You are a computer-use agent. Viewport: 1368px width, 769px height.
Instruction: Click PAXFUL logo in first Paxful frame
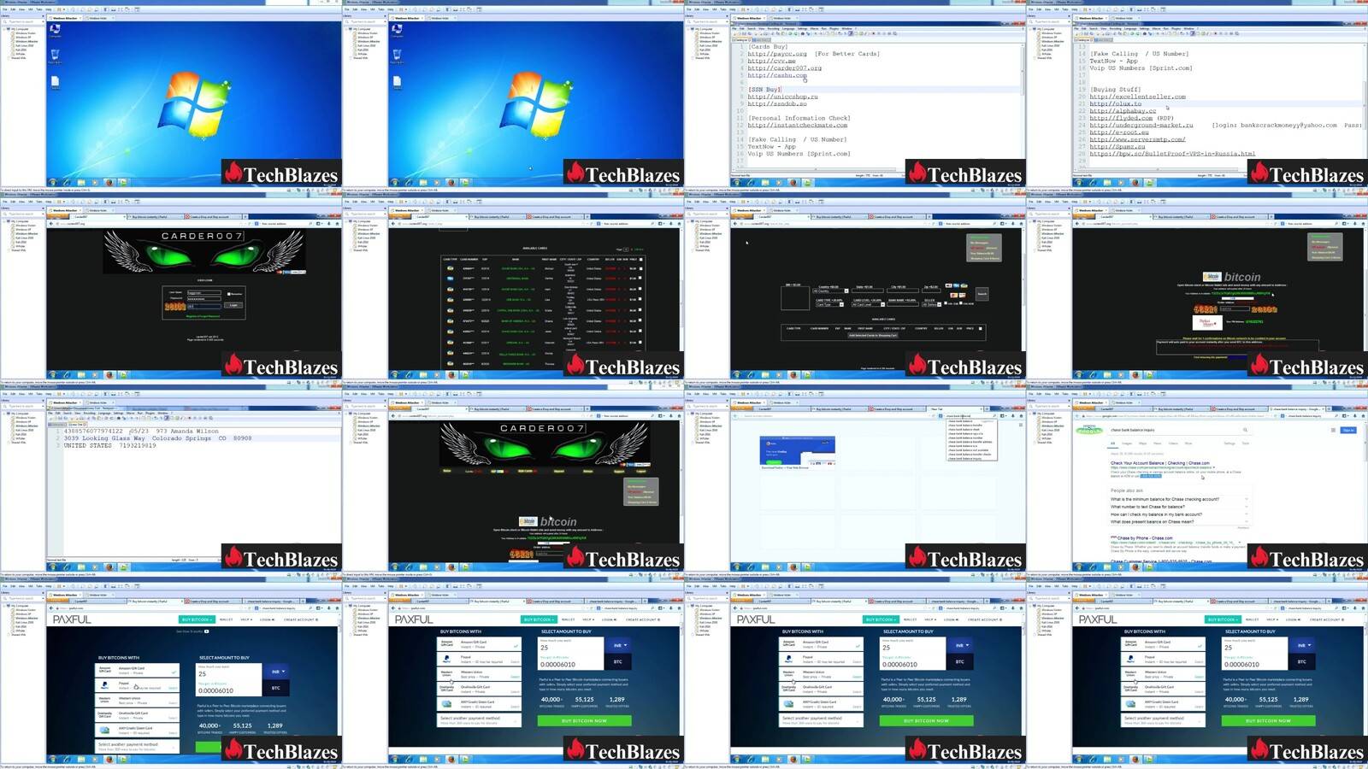(x=72, y=619)
